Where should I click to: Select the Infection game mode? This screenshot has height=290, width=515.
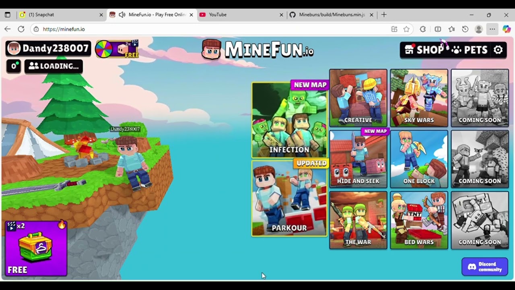289,120
